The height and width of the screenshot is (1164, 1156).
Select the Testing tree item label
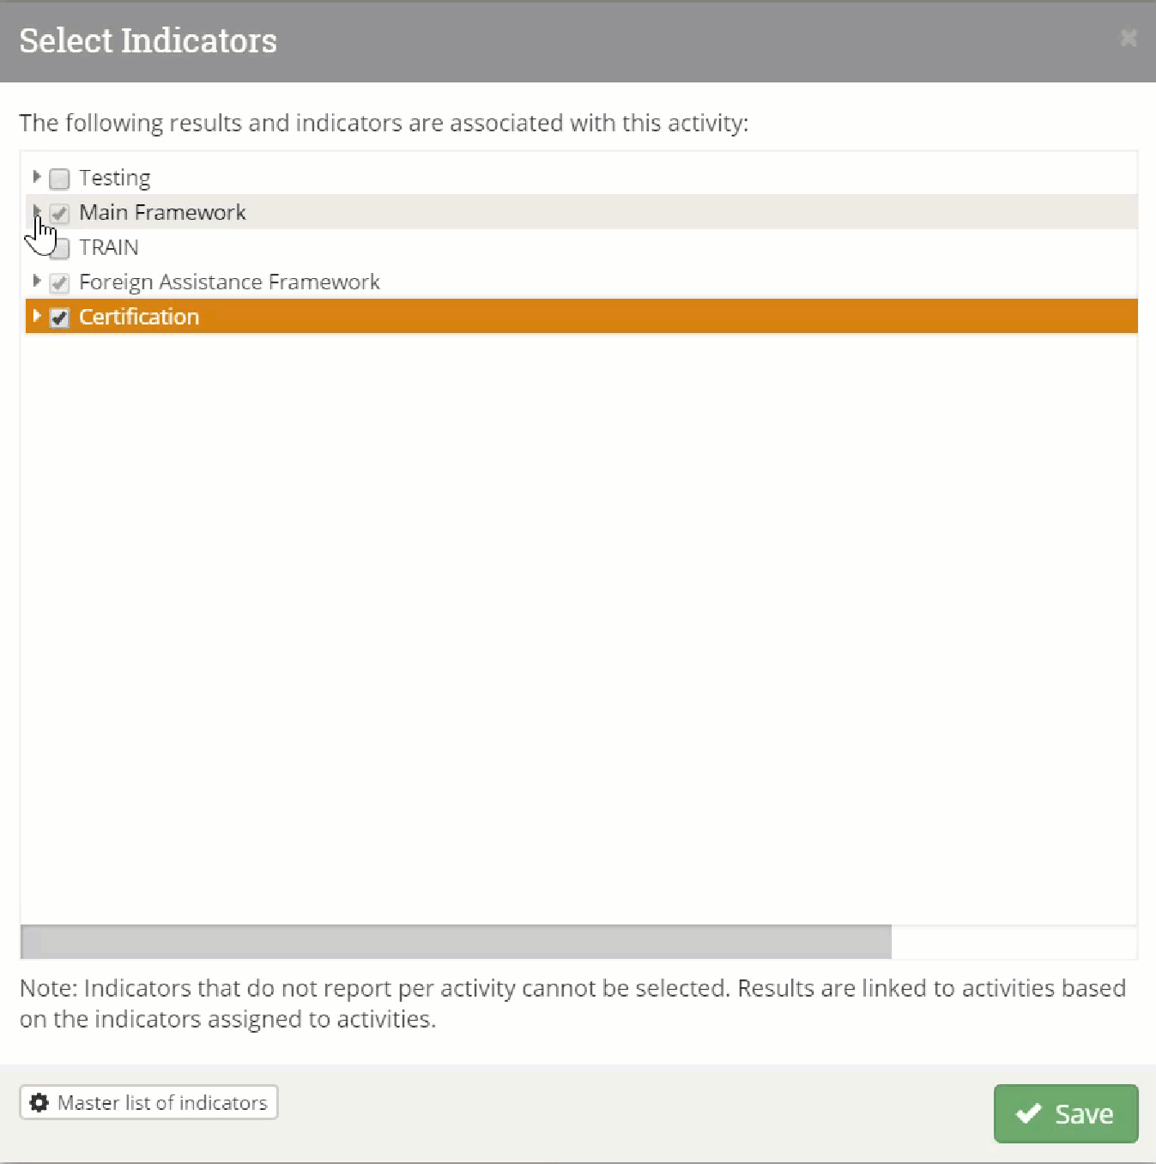(x=114, y=178)
